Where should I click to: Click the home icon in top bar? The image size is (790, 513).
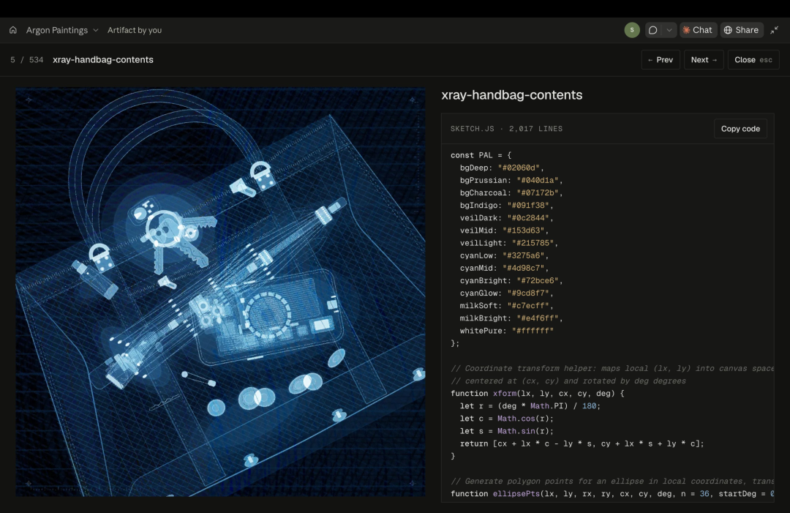(13, 30)
